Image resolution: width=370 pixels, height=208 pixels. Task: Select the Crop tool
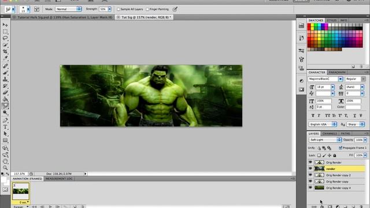(x=5, y=51)
